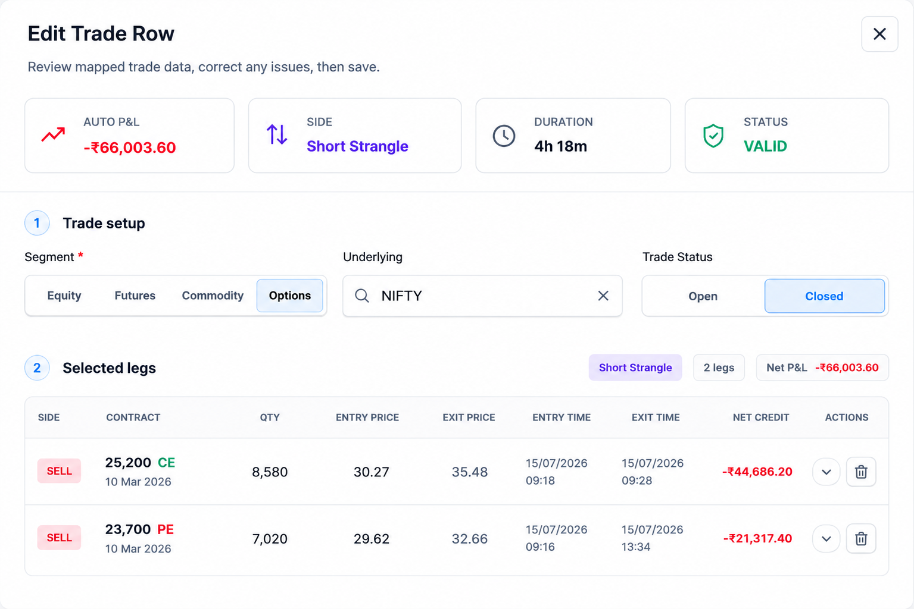Clear the NIFTY underlying field
914x609 pixels.
click(603, 296)
